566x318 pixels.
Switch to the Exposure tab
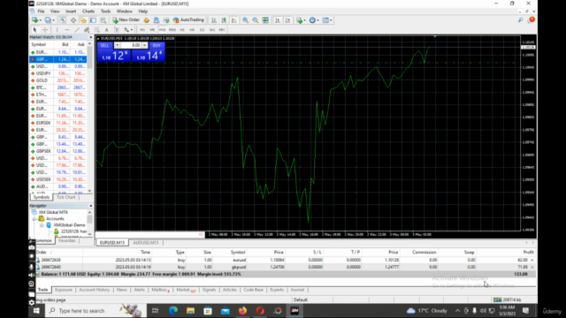point(64,290)
